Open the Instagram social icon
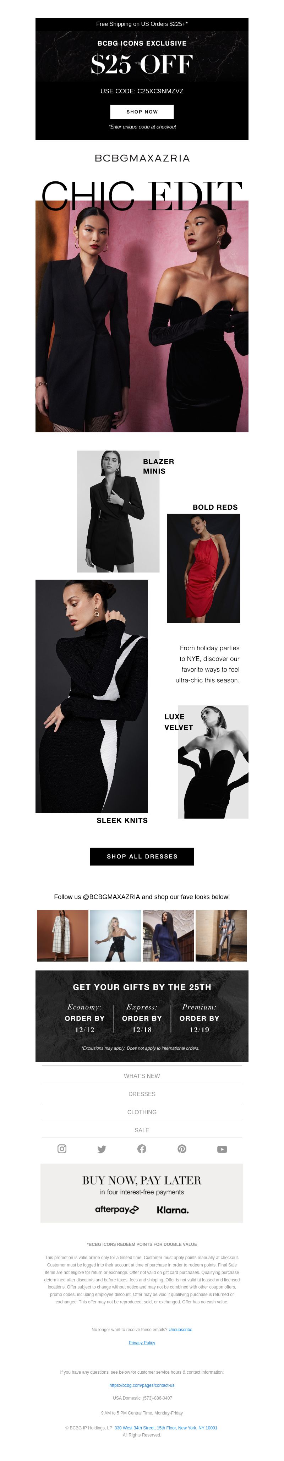The height and width of the screenshot is (1461, 284). pos(62,1149)
